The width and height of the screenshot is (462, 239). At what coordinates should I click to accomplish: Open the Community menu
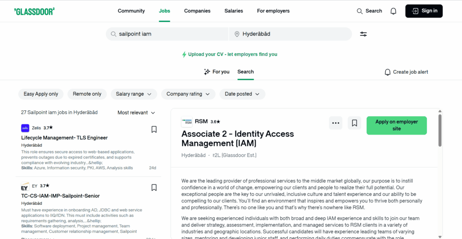[x=131, y=11]
